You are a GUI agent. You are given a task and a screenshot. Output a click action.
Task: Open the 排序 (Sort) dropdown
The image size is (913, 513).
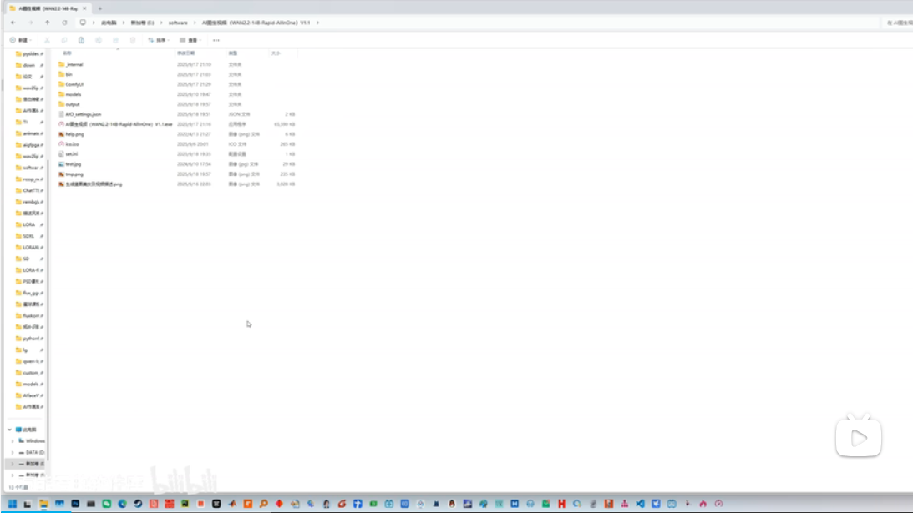tap(159, 40)
